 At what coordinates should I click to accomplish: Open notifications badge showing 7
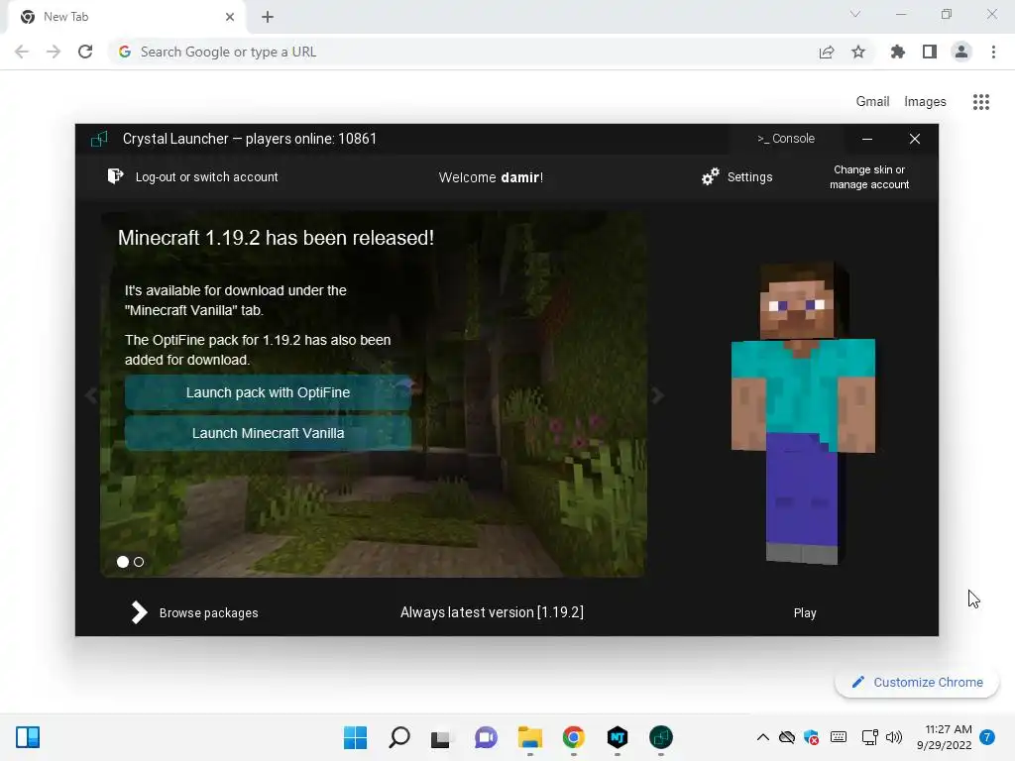point(987,737)
